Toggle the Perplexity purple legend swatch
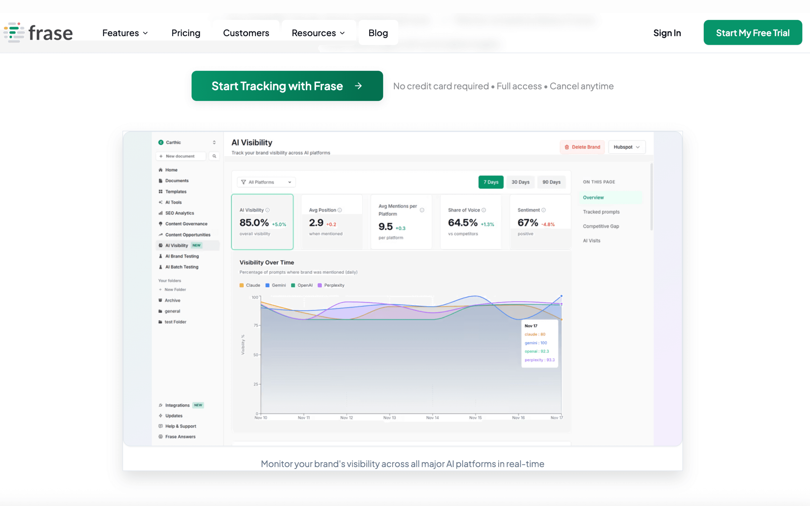Viewport: 810px width, 506px height. (x=320, y=285)
